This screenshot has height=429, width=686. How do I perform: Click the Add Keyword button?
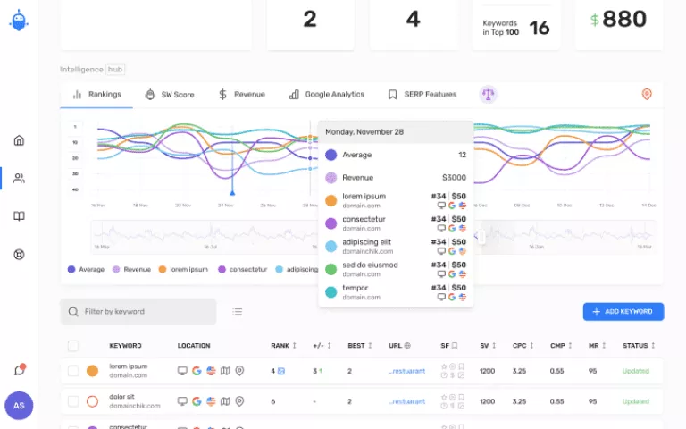(x=623, y=311)
